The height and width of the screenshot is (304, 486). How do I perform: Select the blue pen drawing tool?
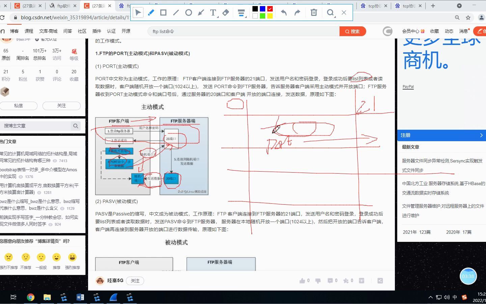click(x=151, y=12)
